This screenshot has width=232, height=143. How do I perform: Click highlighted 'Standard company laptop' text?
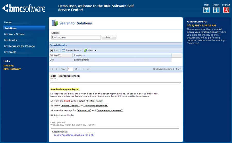[x=65, y=89]
